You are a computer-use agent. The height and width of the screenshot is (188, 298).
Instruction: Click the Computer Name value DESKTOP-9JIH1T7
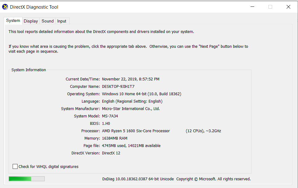coord(118,87)
